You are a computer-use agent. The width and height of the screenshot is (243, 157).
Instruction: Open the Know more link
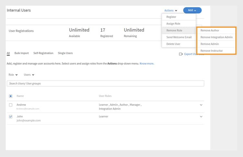click(x=147, y=64)
